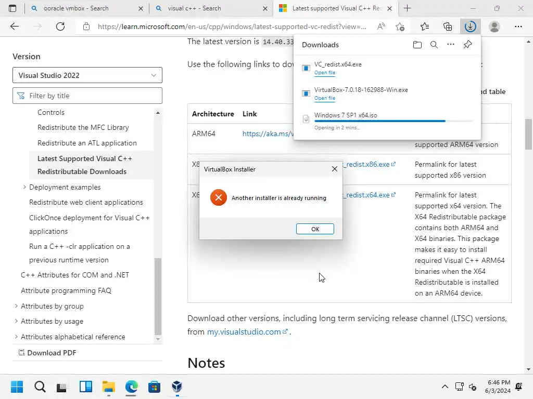Expand Attributes by usage node
The height and width of the screenshot is (399, 533).
point(16,321)
